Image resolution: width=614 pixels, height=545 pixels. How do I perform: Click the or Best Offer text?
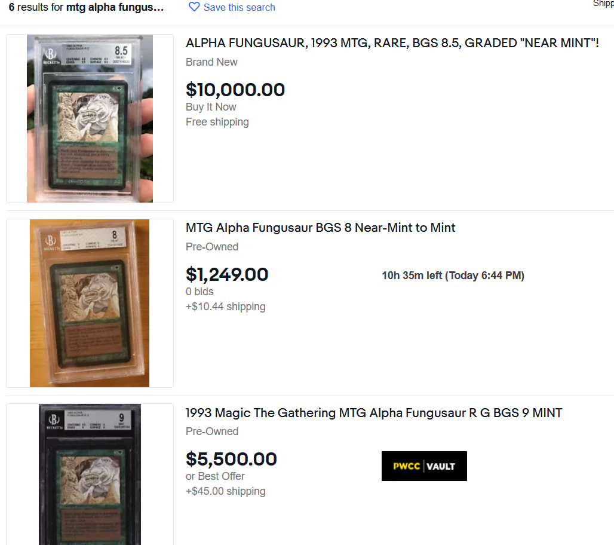tap(215, 476)
